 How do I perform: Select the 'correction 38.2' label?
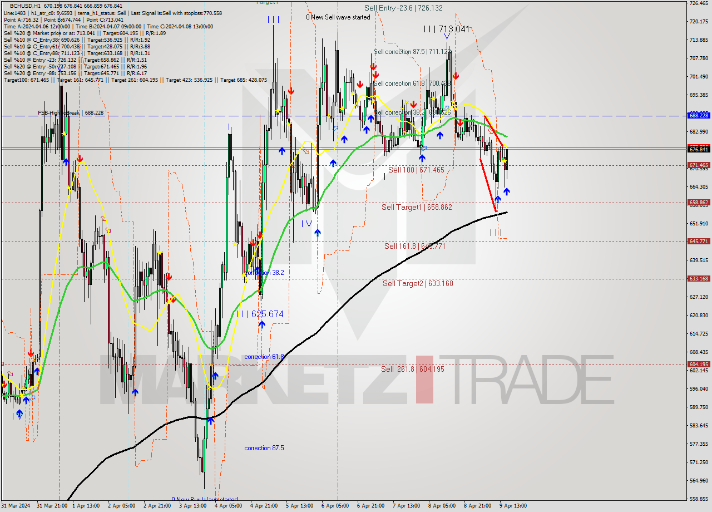[264, 273]
